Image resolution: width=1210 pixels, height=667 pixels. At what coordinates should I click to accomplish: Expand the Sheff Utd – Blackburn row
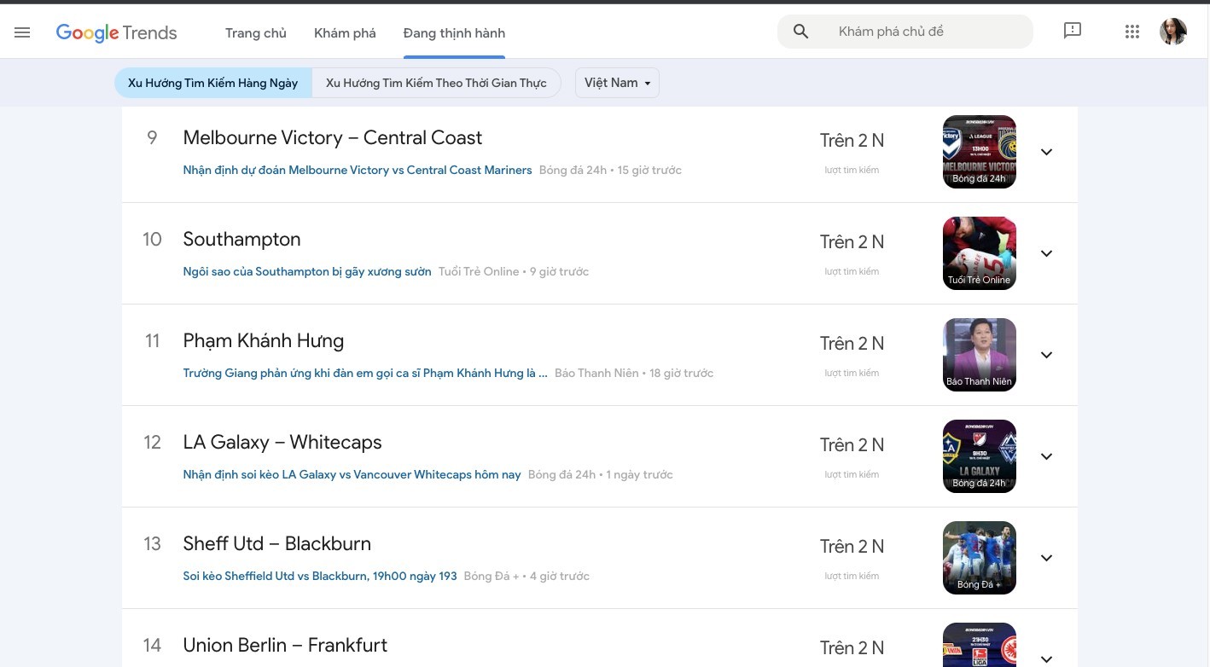click(1046, 558)
